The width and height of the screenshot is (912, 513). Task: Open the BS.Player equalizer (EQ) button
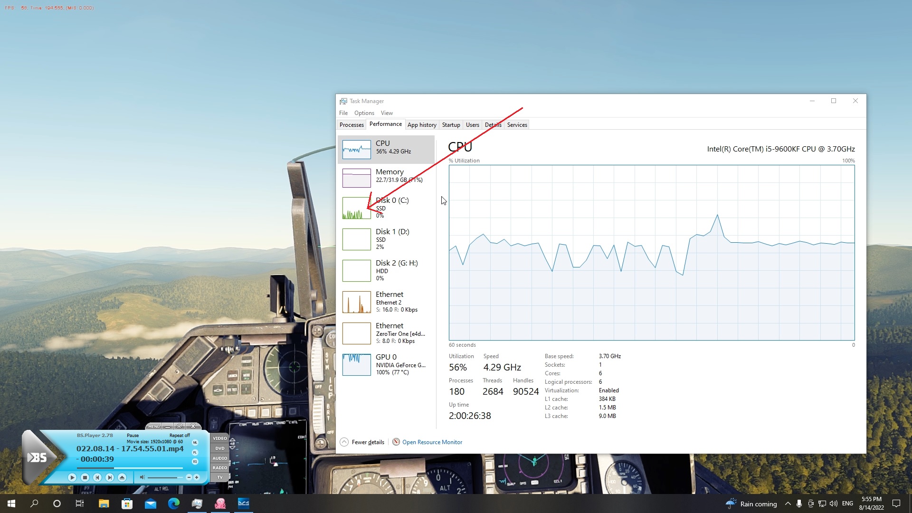click(x=195, y=462)
